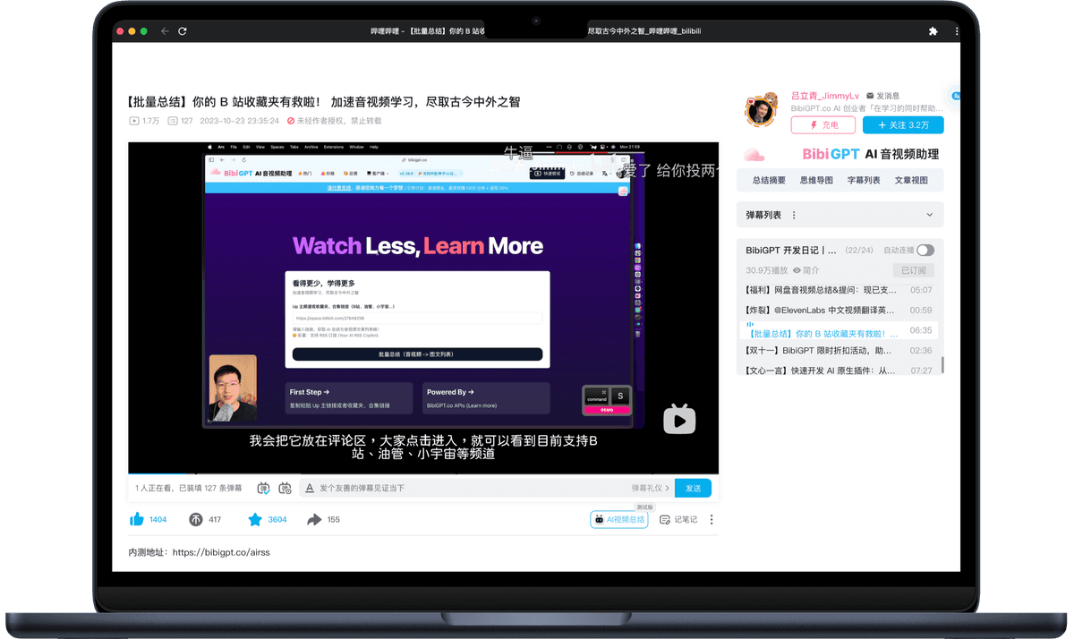
Task: Click the video progress bar
Action: click(x=423, y=473)
